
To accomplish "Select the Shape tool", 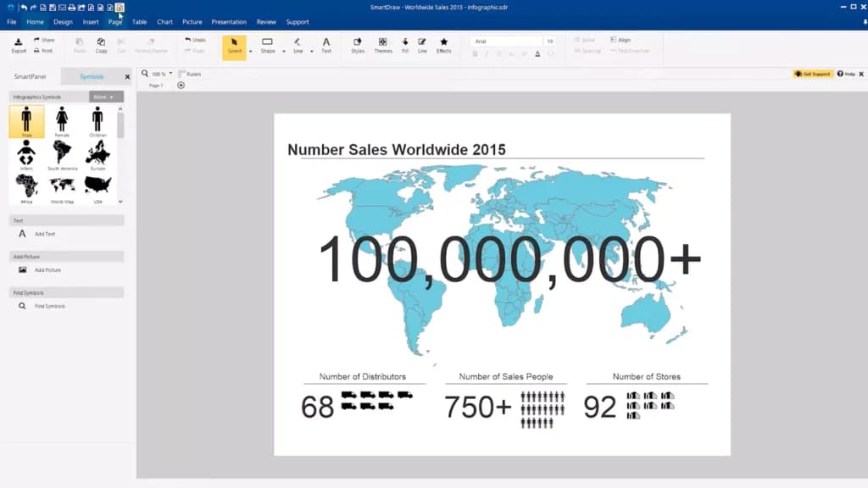I will (267, 46).
